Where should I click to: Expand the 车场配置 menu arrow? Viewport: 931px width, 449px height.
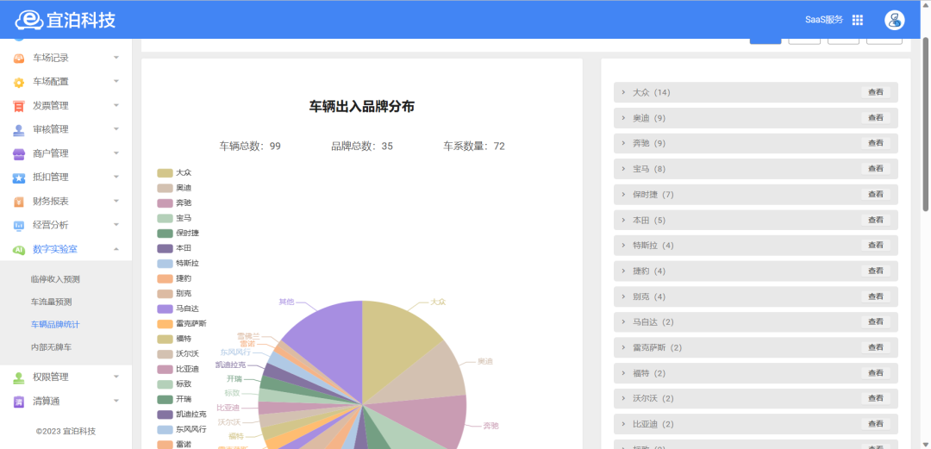(x=116, y=81)
